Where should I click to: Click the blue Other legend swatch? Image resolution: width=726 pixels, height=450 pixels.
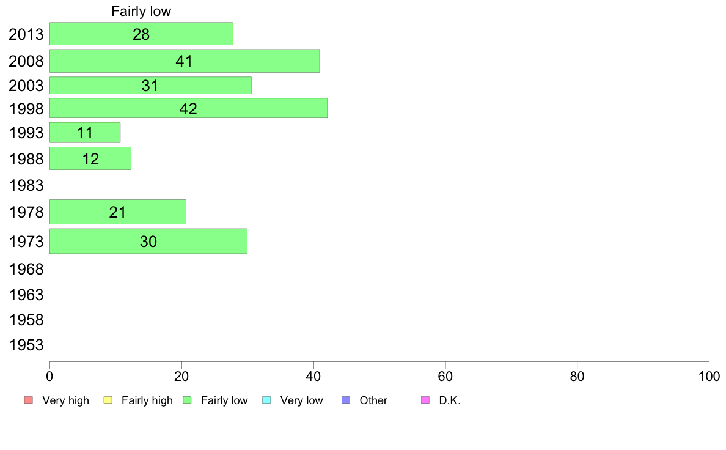click(346, 400)
